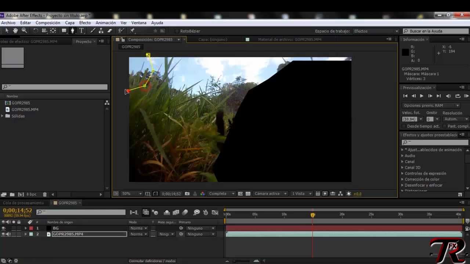Select the Selection arrow tool
The height and width of the screenshot is (264, 470).
click(x=7, y=31)
